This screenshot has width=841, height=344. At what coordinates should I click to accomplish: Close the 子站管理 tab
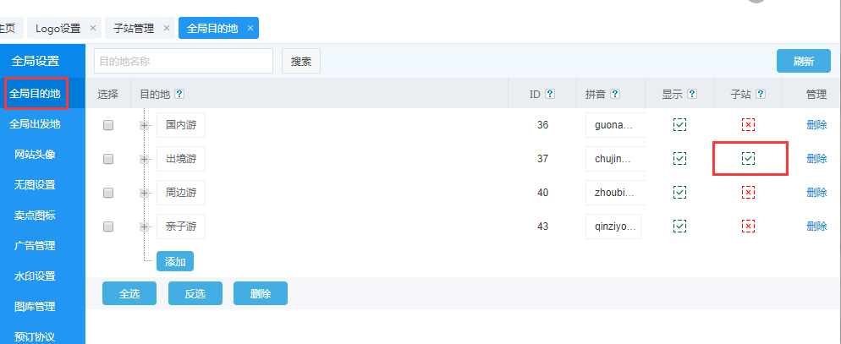coord(167,28)
